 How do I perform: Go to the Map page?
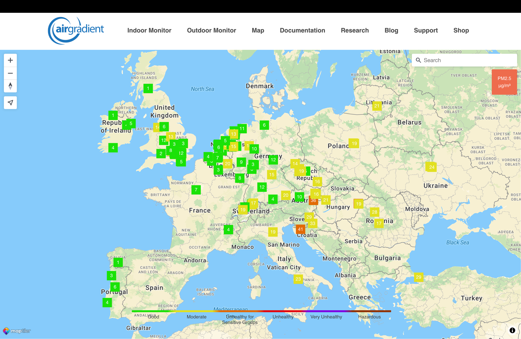tap(258, 30)
